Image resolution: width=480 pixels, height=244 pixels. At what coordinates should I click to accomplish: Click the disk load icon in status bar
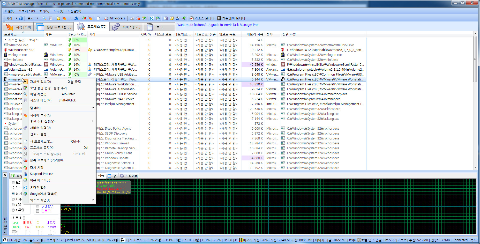(x=123, y=240)
